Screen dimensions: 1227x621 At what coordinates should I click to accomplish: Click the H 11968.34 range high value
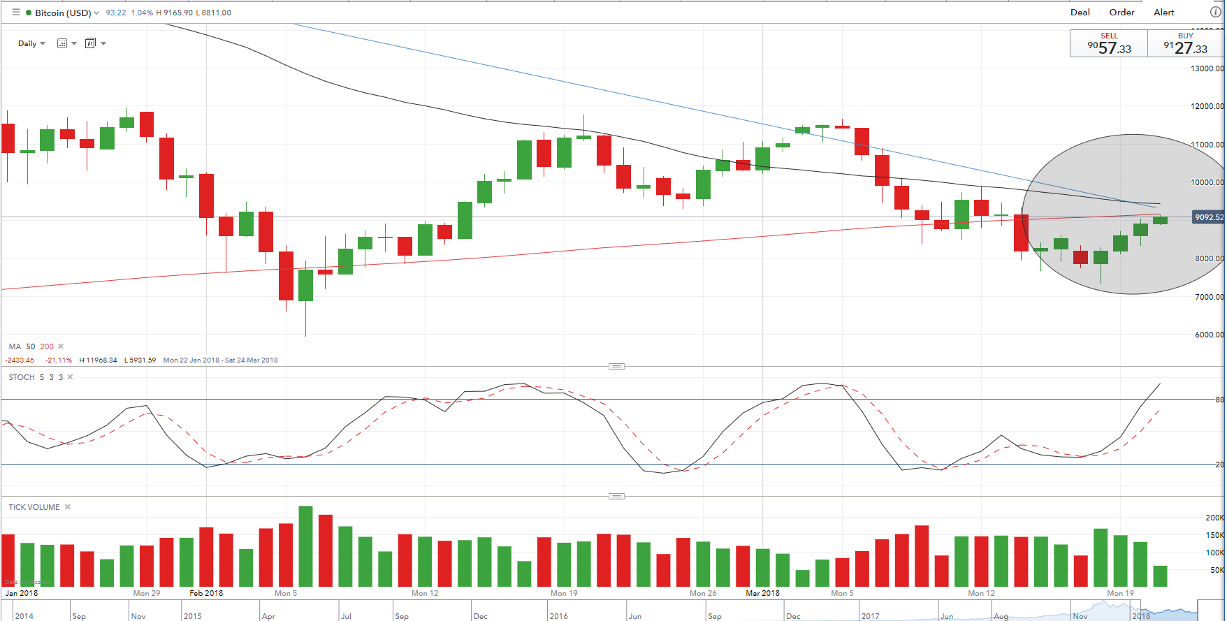[x=99, y=360]
